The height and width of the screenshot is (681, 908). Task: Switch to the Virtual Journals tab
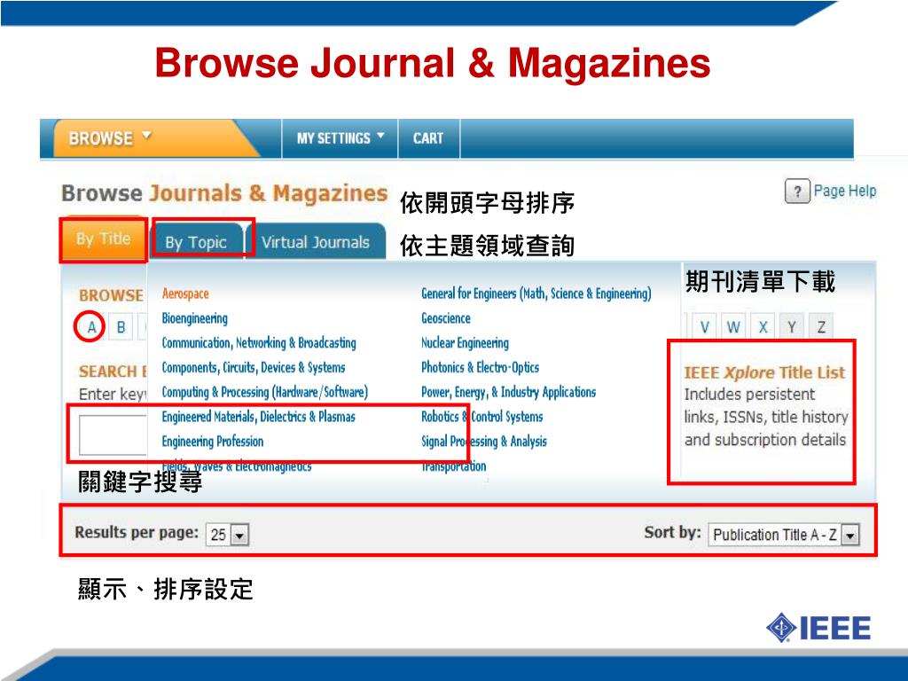[315, 242]
